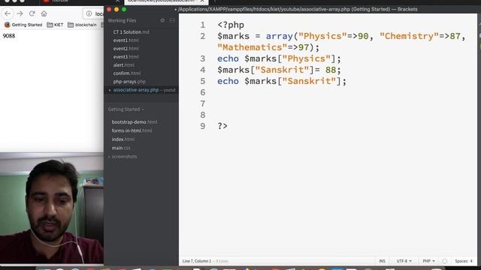Go to the browser home page icon
481x270 pixels.
[44, 13]
